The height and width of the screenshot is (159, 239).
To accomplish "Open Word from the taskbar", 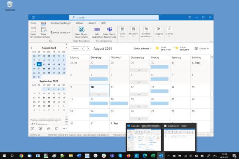I will pyautogui.click(x=79, y=156).
